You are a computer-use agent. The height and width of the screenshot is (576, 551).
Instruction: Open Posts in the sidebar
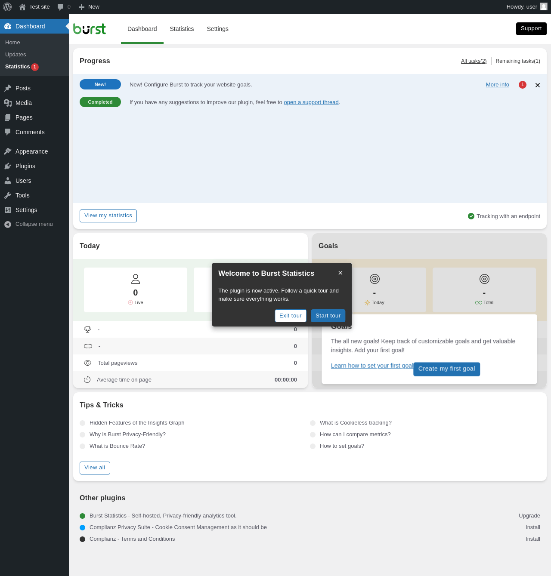34,88
